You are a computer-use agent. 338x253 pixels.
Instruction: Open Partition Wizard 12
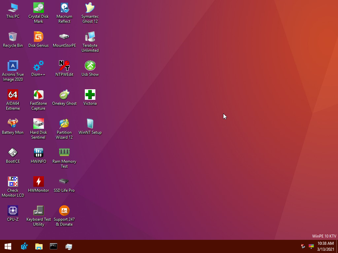tap(64, 129)
